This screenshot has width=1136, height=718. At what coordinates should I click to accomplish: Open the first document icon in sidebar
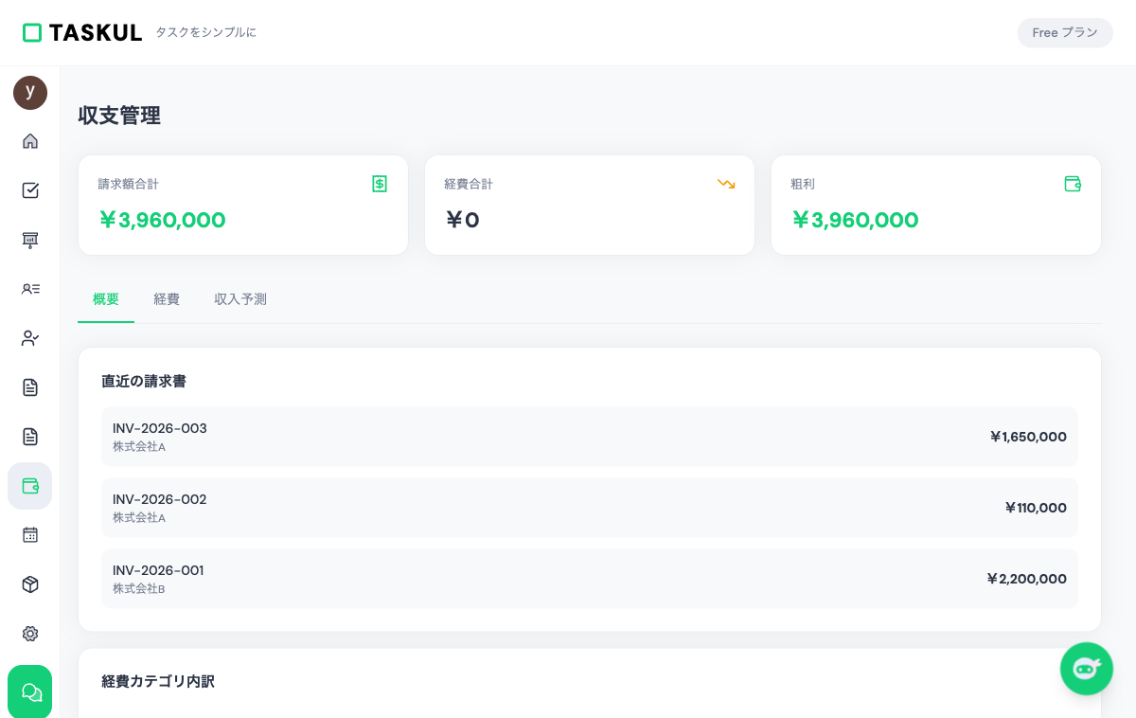tap(30, 387)
